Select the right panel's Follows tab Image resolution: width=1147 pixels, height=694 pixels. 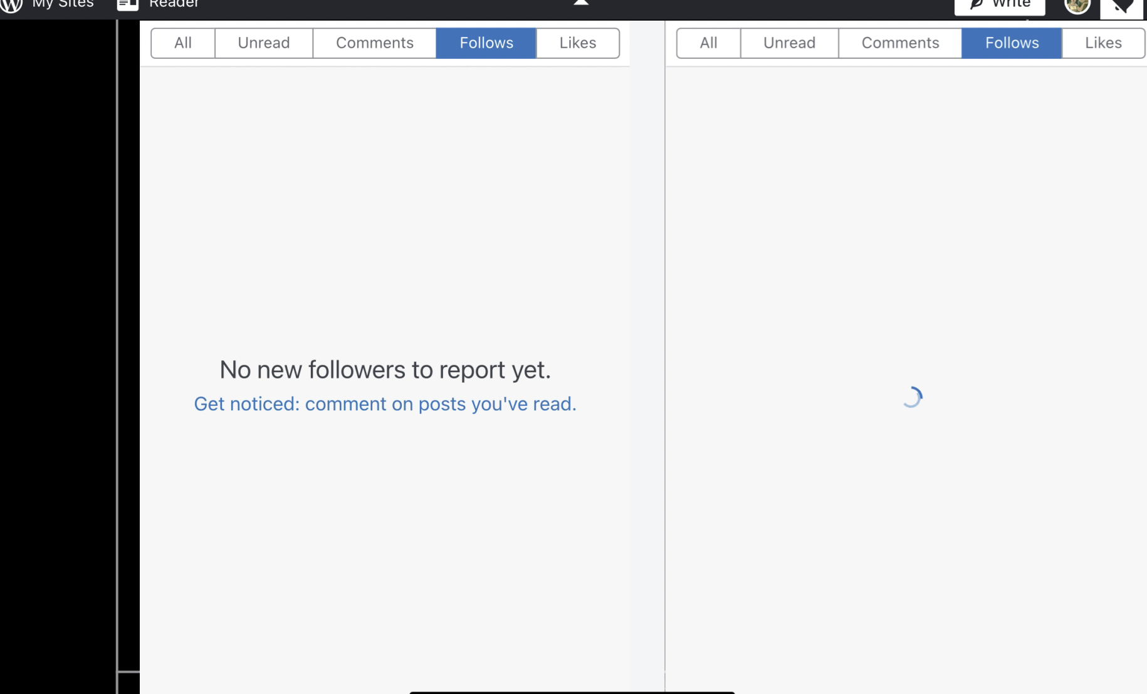[x=1012, y=43]
